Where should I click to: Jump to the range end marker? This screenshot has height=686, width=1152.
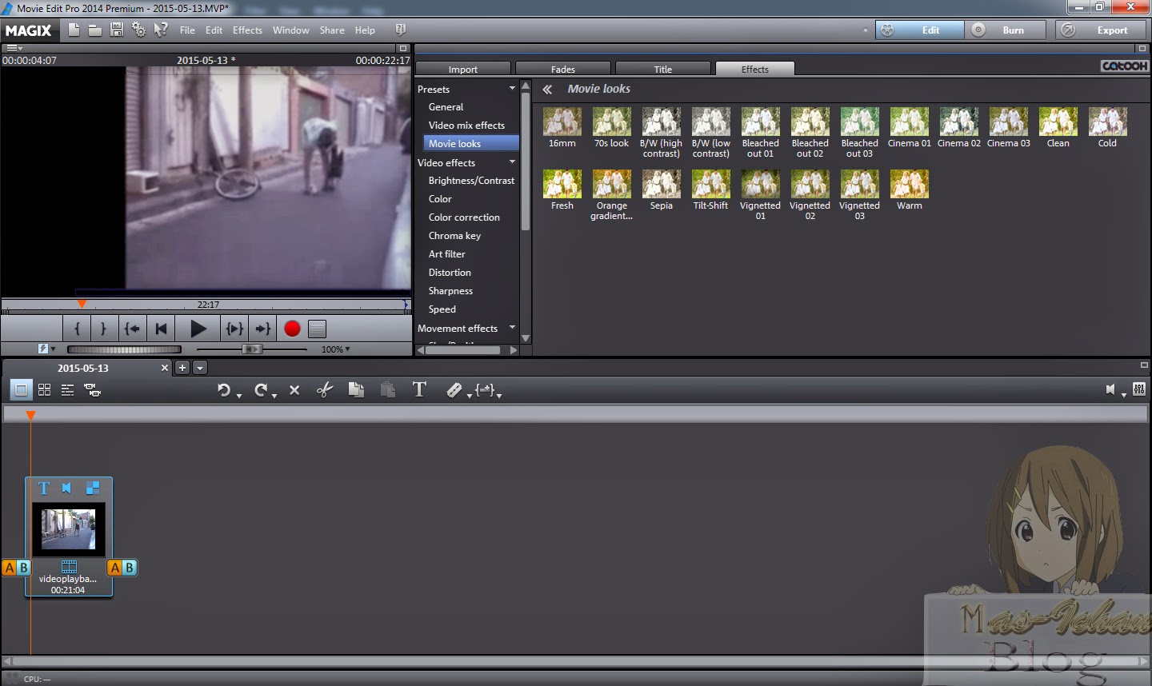pos(262,329)
